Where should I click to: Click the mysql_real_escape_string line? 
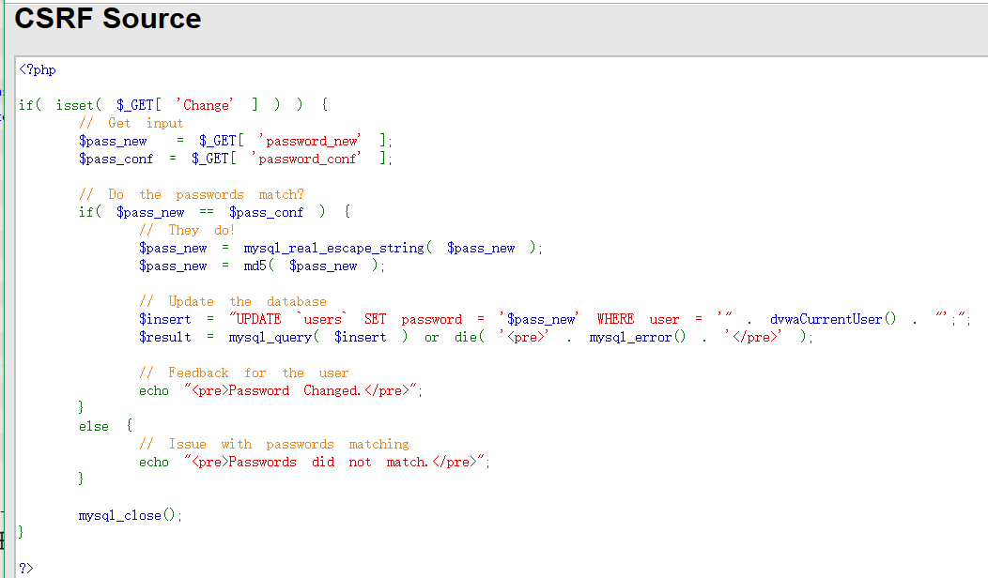tap(341, 248)
